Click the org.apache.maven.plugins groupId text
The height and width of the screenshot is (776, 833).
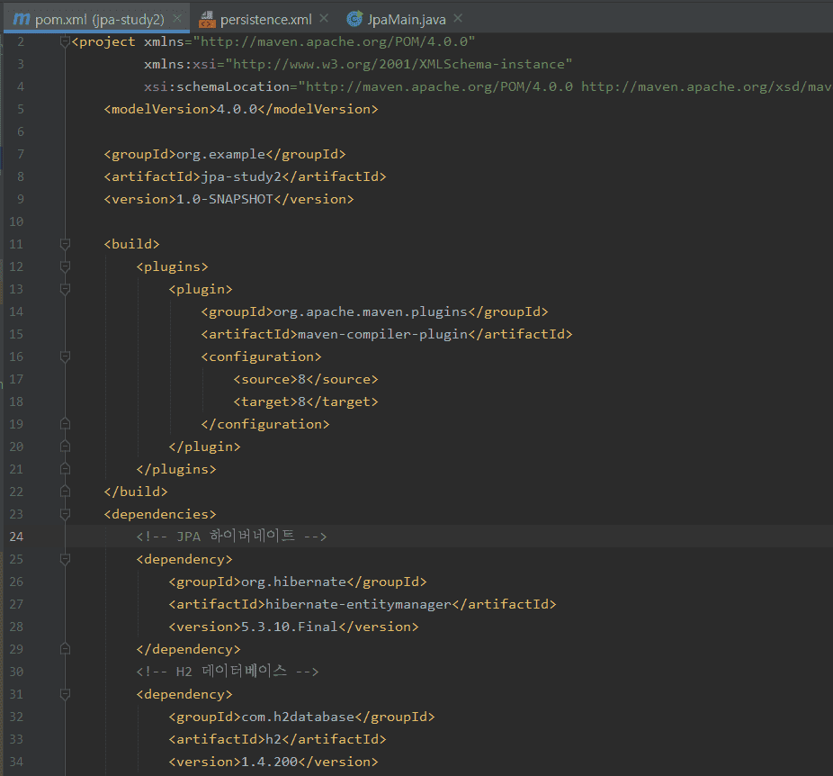[x=371, y=311]
